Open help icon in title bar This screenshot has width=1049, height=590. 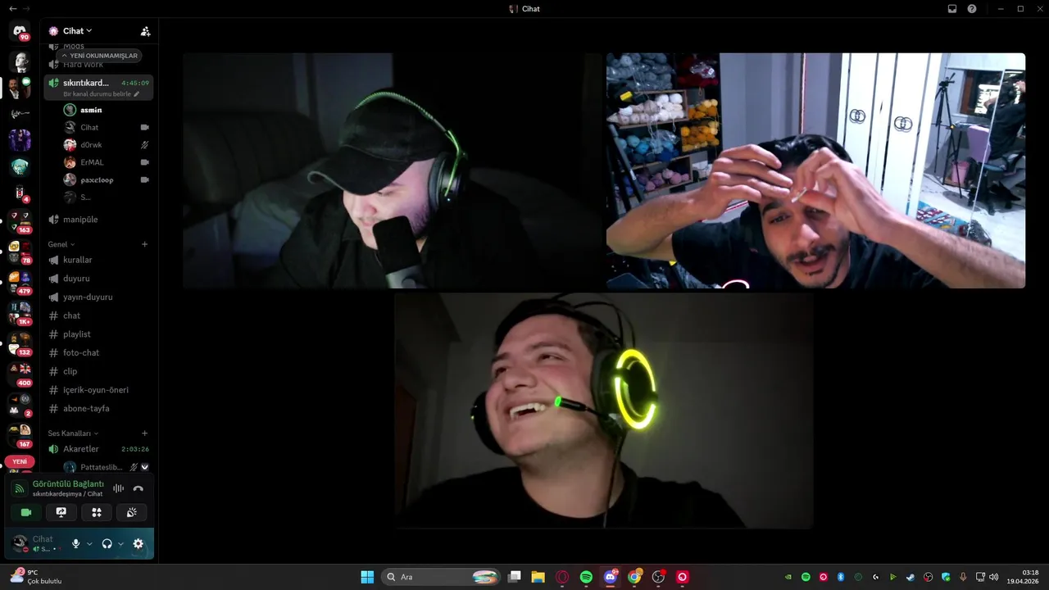click(972, 8)
